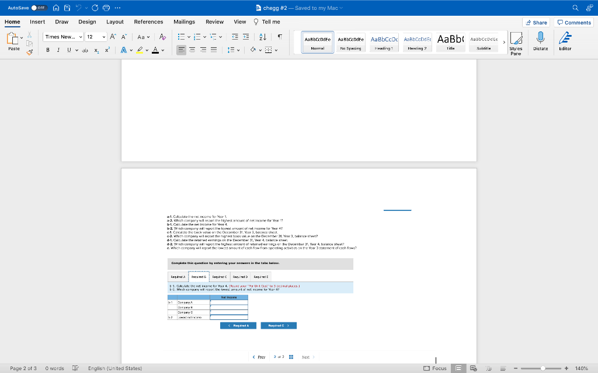Click the Redo/Repeat icon

tap(95, 8)
